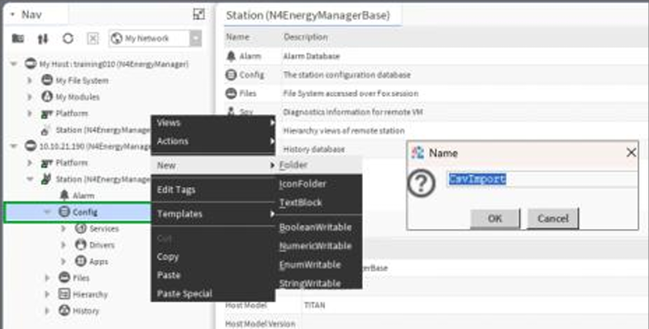Image resolution: width=649 pixels, height=329 pixels.
Task: Select TextBlock in New submenu
Action: [x=318, y=203]
